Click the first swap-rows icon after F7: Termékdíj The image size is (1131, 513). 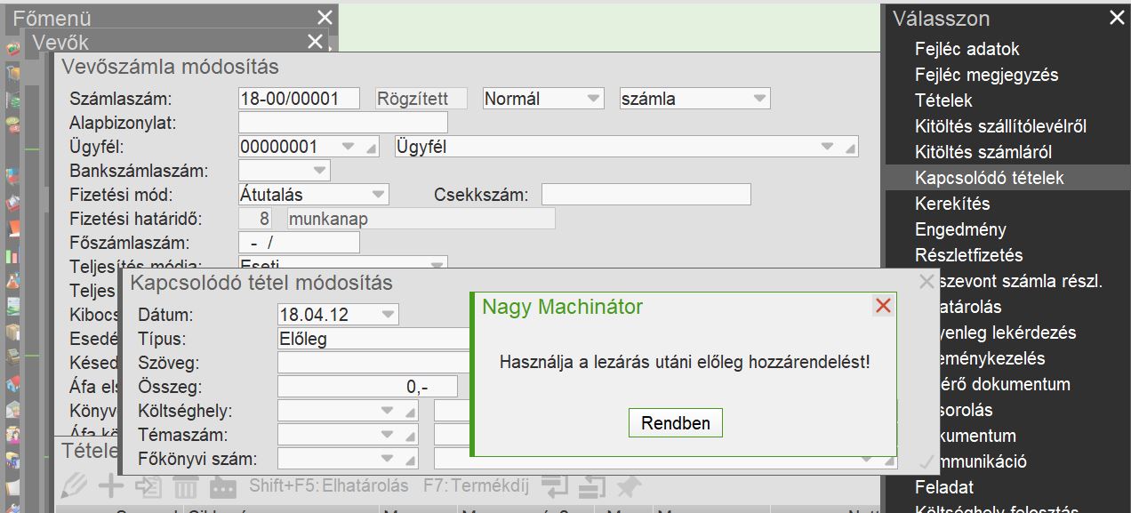coord(555,485)
